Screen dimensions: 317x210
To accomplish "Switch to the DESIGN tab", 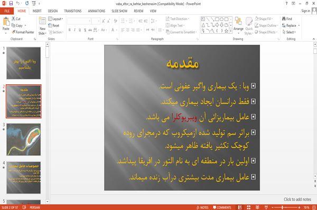I will pyautogui.click(x=53, y=11).
